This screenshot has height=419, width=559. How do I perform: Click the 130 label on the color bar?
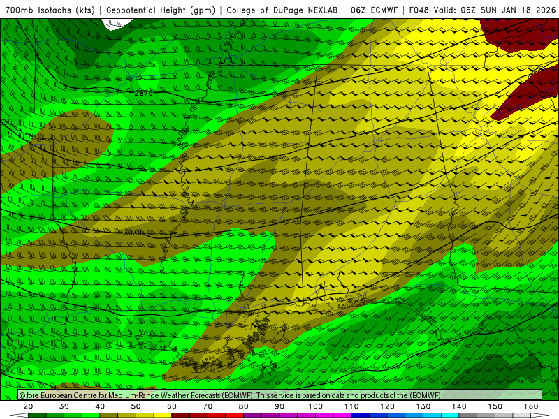coord(423,406)
